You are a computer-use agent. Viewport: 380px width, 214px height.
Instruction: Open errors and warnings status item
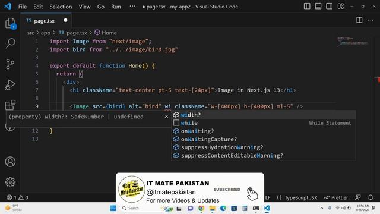pos(17,197)
